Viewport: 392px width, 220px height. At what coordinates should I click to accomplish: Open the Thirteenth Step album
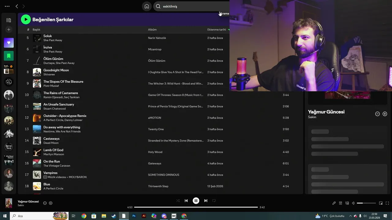(x=158, y=186)
